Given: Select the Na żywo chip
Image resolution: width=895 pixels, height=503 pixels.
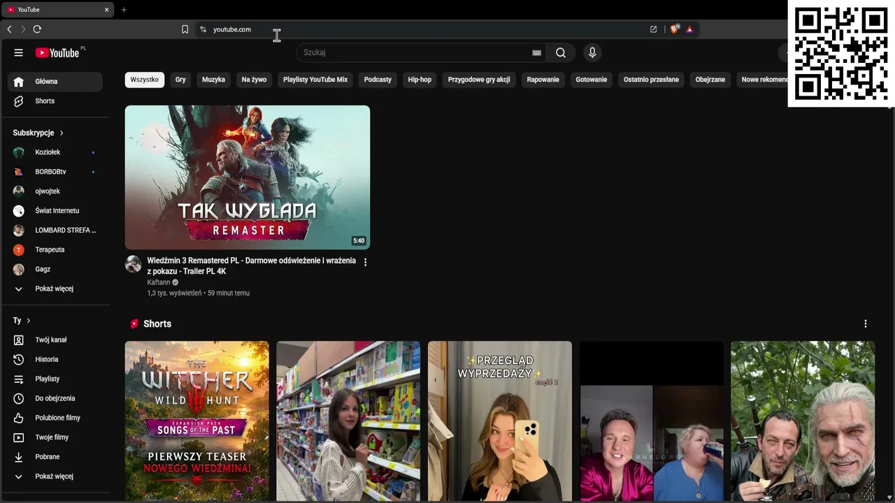Looking at the screenshot, I should tap(255, 80).
